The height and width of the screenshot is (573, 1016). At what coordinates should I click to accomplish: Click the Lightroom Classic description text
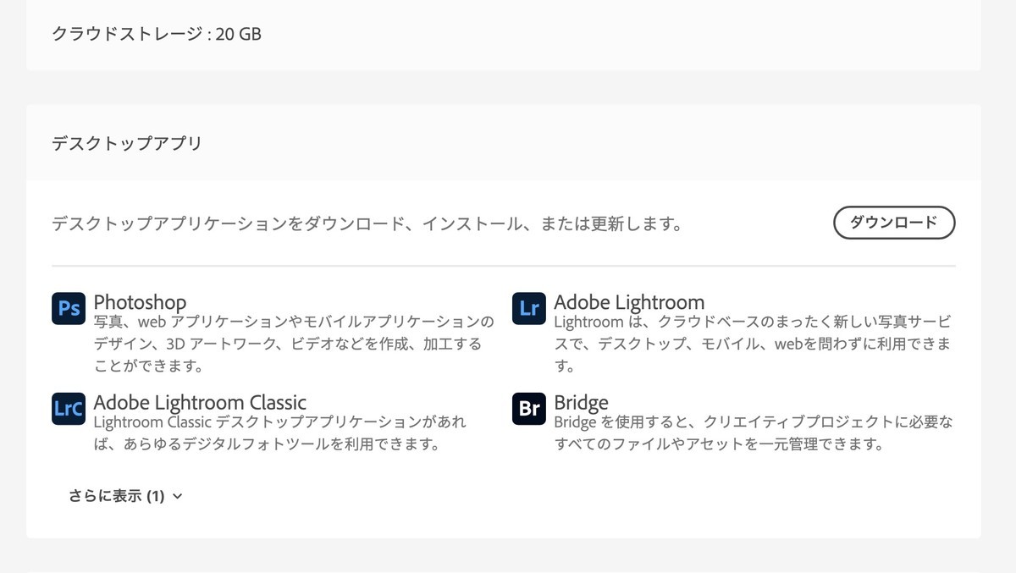280,433
